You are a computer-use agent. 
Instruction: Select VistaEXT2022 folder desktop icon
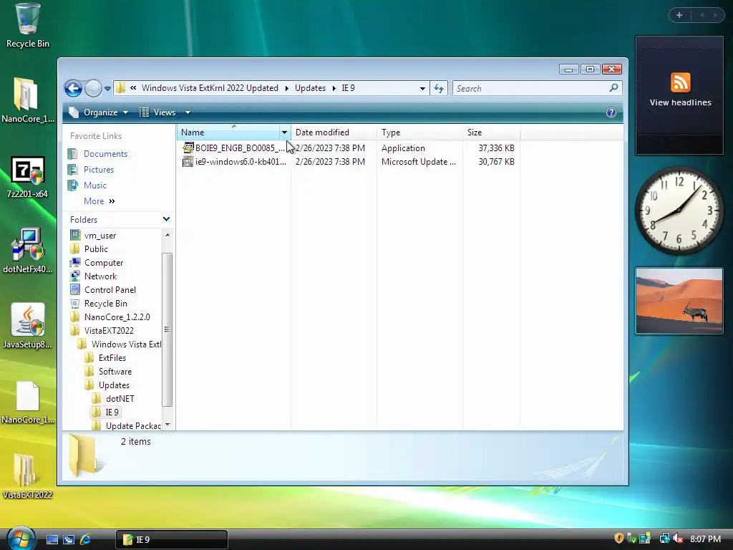coord(28,476)
